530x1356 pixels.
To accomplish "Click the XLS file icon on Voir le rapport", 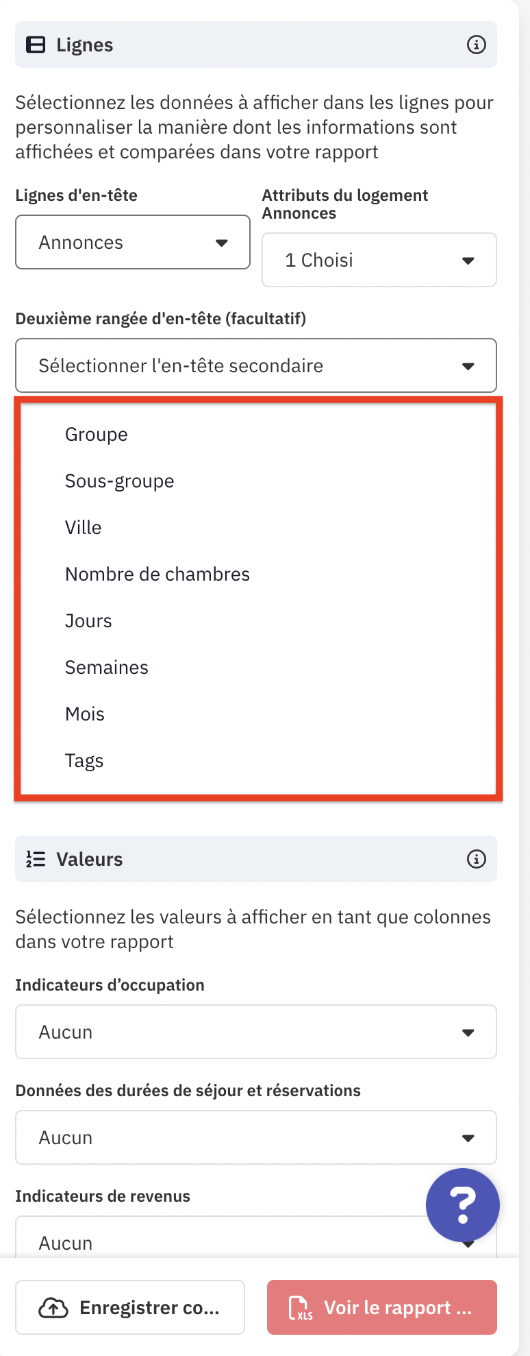I will [x=301, y=1308].
